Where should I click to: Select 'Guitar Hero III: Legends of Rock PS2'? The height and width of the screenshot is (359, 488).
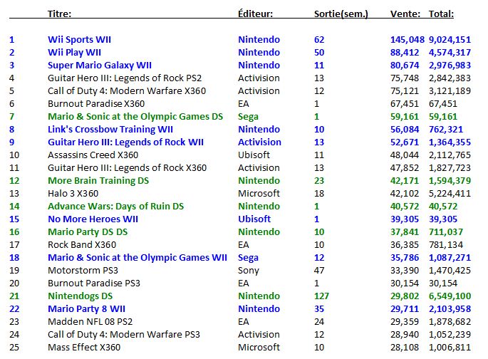pos(125,78)
